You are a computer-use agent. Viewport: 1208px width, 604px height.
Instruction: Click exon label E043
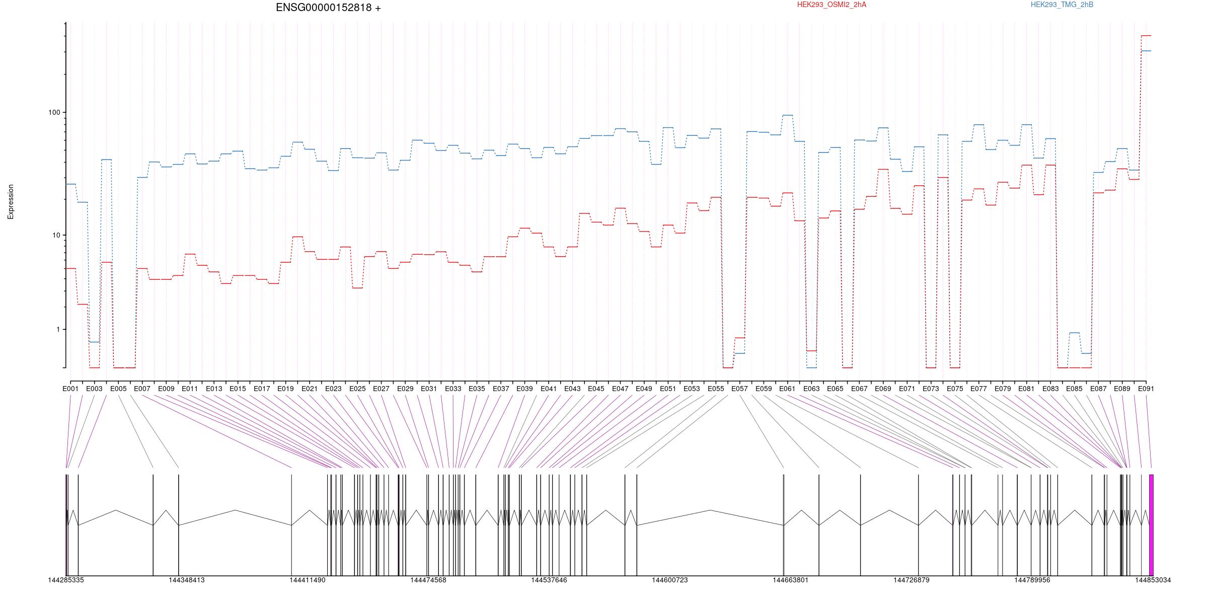pos(572,389)
